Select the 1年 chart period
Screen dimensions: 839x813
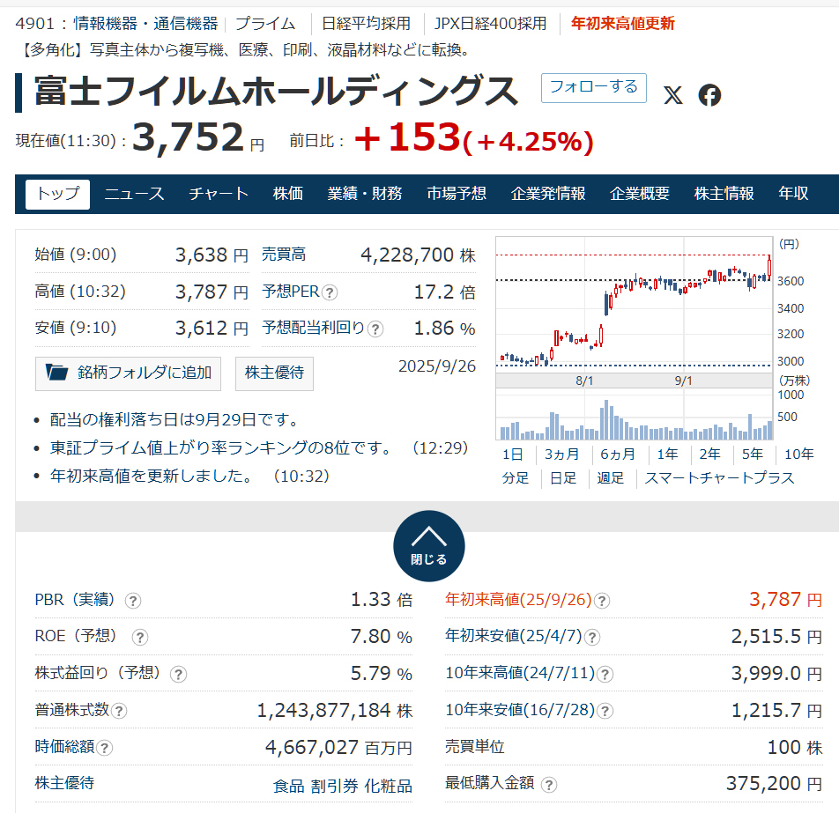pos(667,455)
